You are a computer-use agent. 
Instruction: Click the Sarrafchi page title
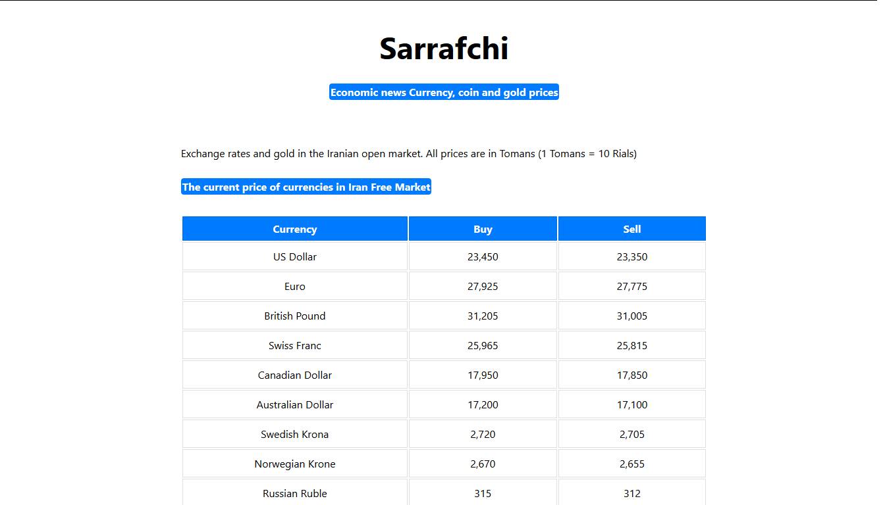444,49
